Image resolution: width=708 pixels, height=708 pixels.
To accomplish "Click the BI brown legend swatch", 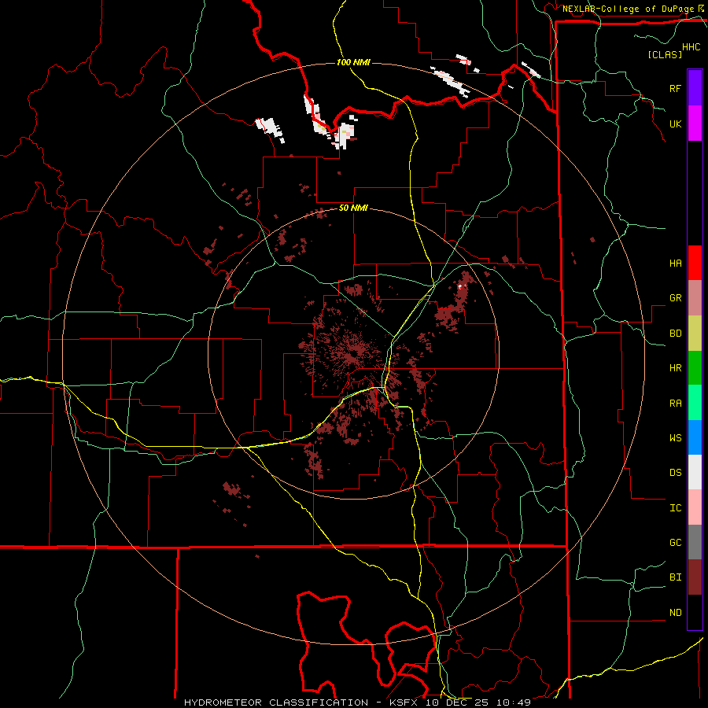I will pos(695,577).
